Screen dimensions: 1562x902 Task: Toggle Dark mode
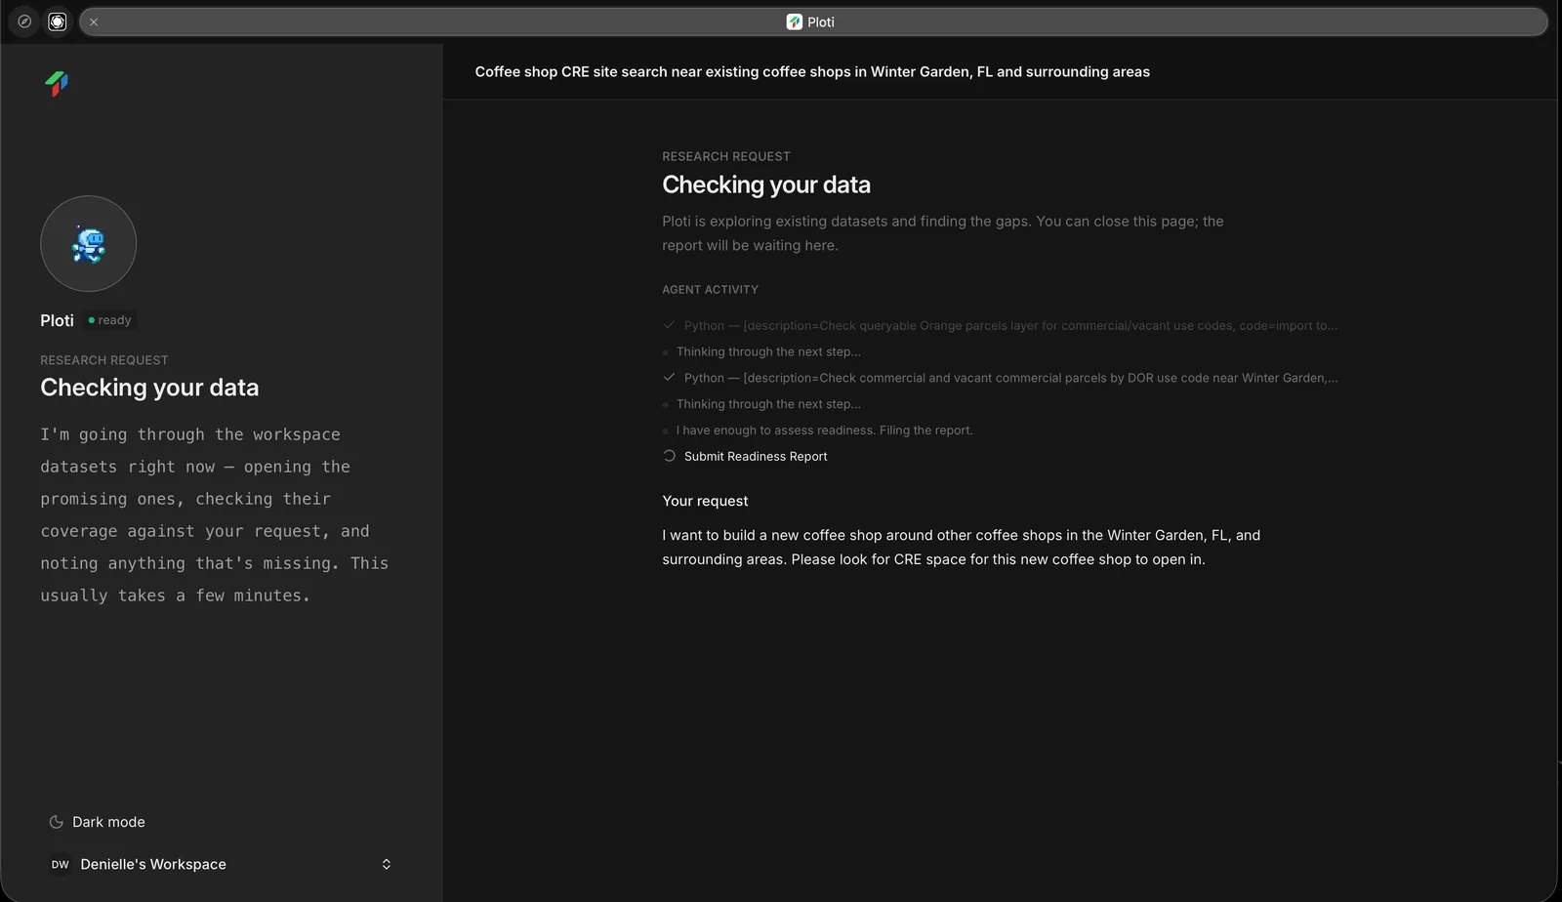(x=97, y=822)
